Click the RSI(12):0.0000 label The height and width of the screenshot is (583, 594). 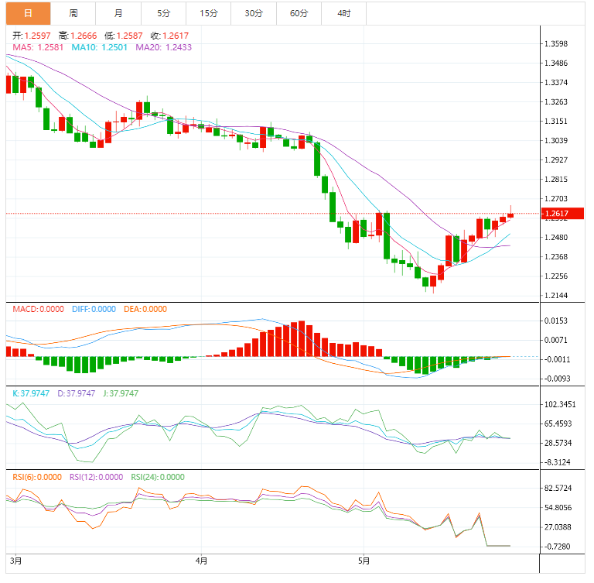[96, 477]
